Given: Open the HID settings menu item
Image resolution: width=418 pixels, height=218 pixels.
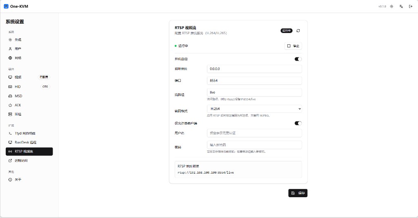Looking at the screenshot, I should pyautogui.click(x=18, y=87).
